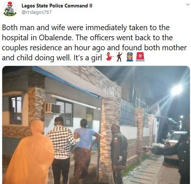Screen dimensions: 191x184
Task: Click the blue metal fence in the photo
Action: click(128, 114)
